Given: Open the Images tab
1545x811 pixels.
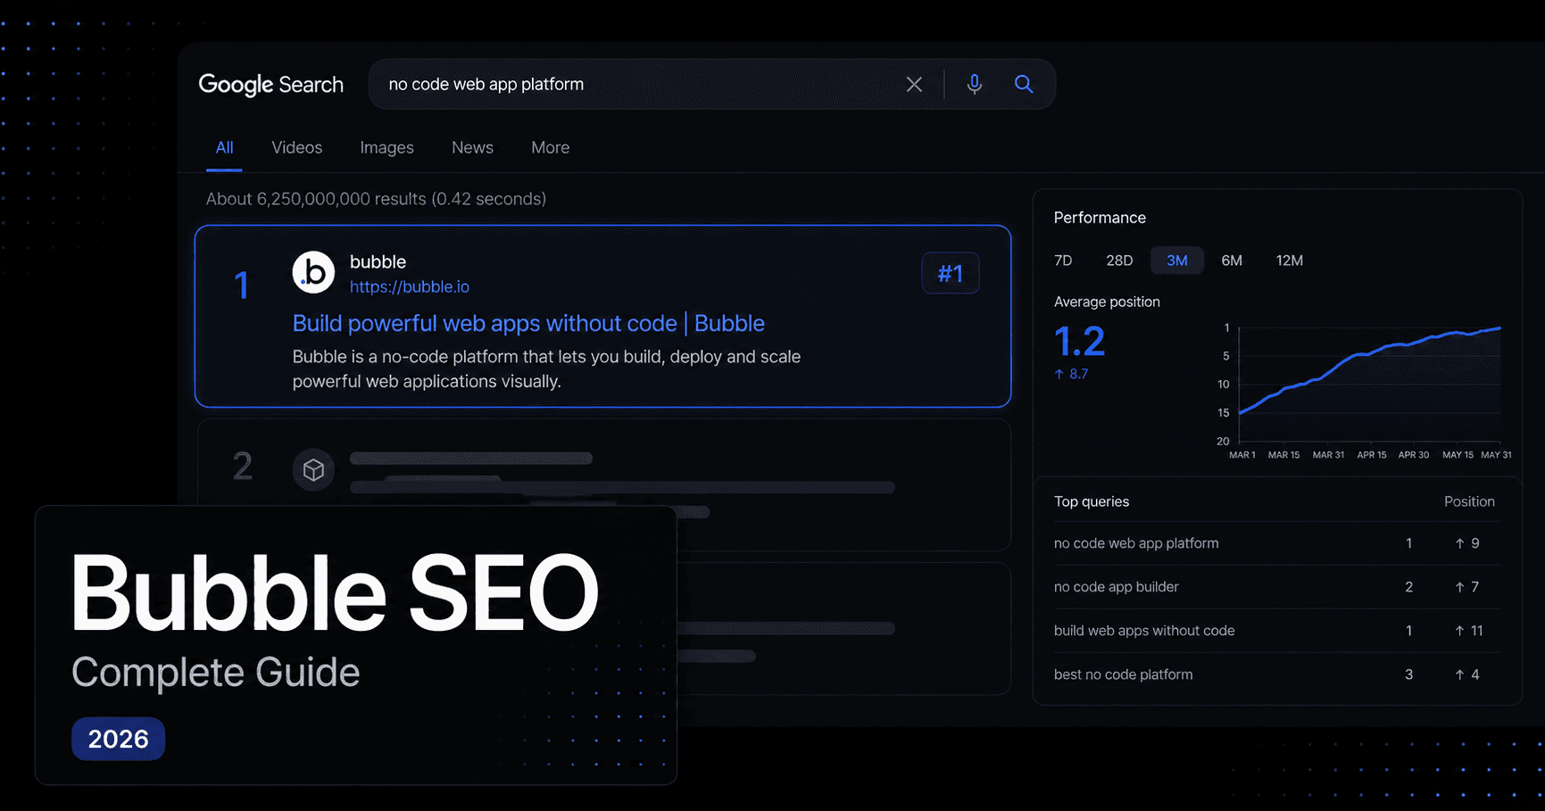Looking at the screenshot, I should pos(386,148).
